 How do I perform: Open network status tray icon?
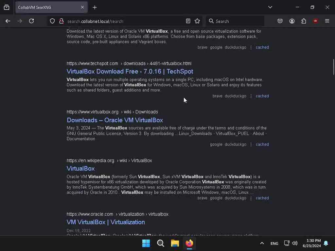pyautogui.click(x=287, y=243)
